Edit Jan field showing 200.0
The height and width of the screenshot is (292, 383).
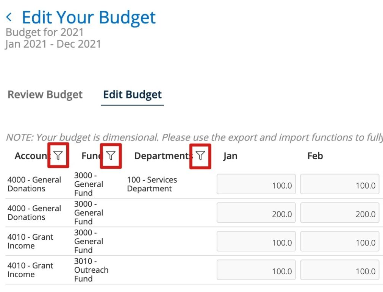(256, 212)
